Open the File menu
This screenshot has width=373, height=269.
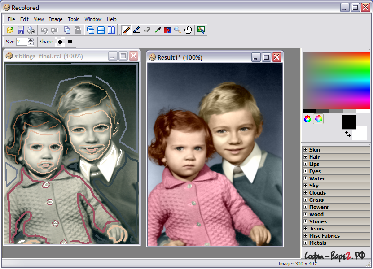[x=11, y=19]
